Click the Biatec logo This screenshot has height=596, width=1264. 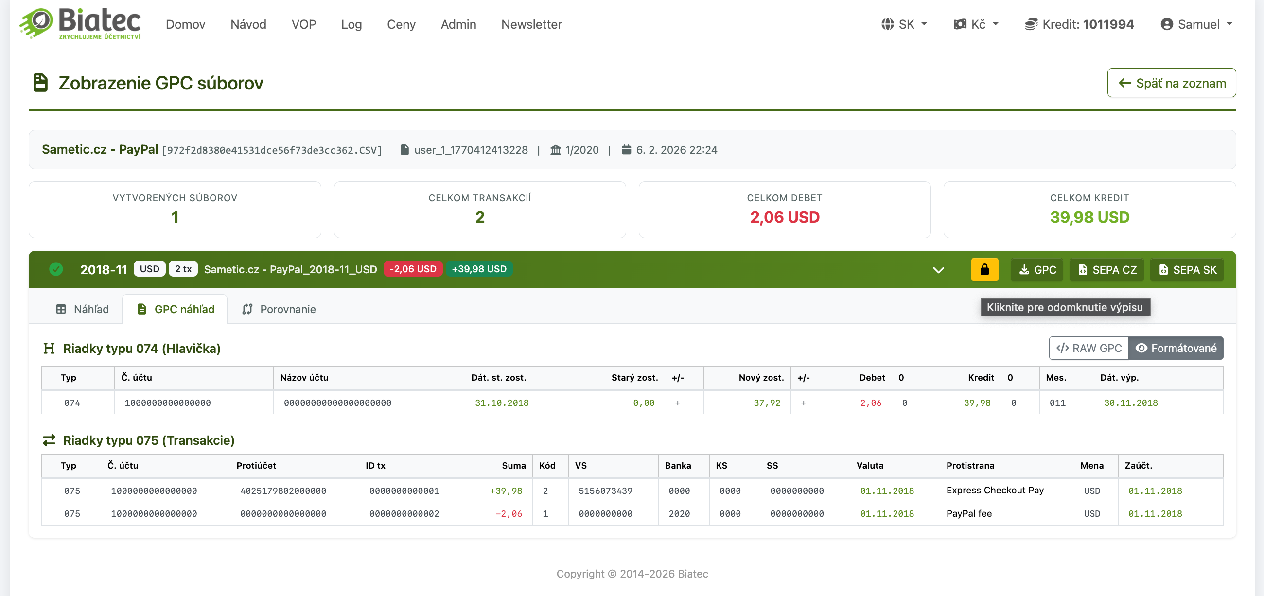(x=81, y=23)
